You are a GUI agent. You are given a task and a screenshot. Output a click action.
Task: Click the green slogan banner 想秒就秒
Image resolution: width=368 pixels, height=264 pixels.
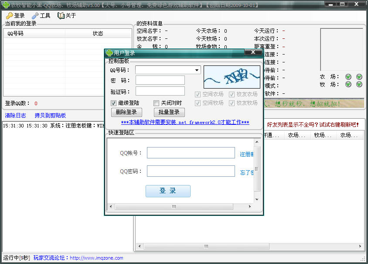pyautogui.click(x=314, y=103)
